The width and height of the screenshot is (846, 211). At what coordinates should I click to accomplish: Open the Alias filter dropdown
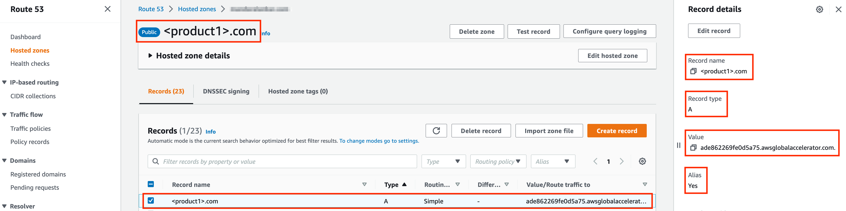coord(553,161)
